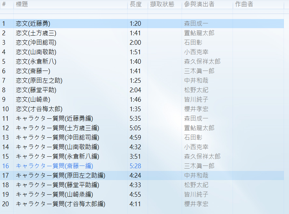Click highlighted length 5:28 of track 16
Viewport: 289px width, 214px height.
pyautogui.click(x=135, y=166)
